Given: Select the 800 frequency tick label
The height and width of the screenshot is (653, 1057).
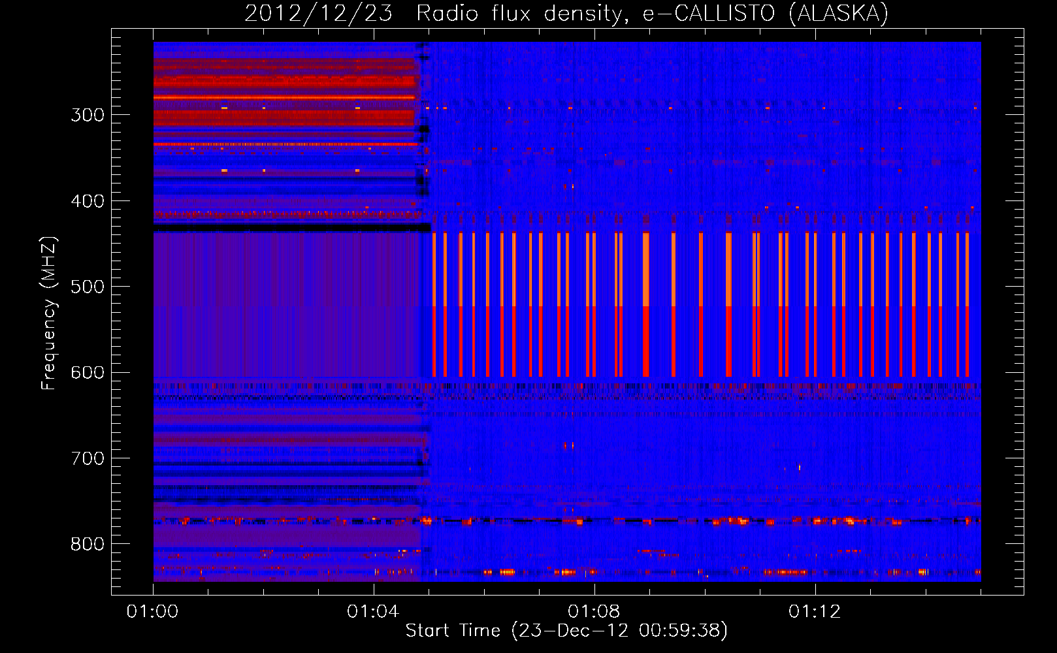Looking at the screenshot, I should pos(88,544).
